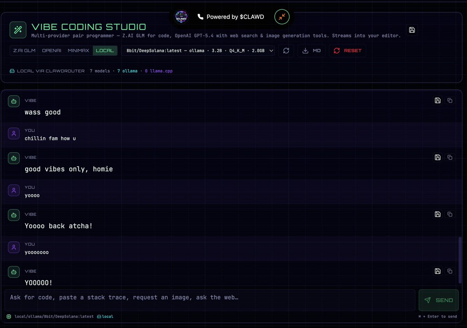The width and height of the screenshot is (467, 328).
Task: Click the save icon in the studio header
Action: point(412,30)
